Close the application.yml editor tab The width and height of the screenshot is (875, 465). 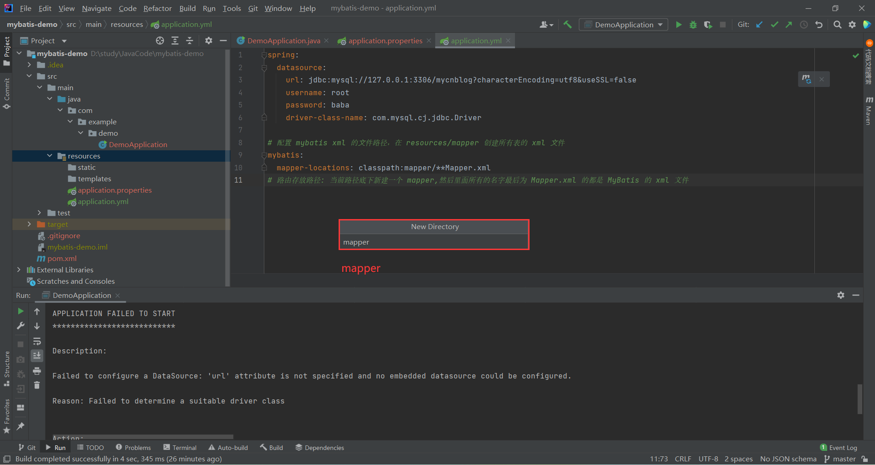point(508,41)
